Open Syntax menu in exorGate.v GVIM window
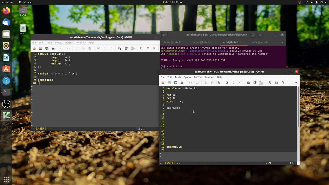 [59, 43]
